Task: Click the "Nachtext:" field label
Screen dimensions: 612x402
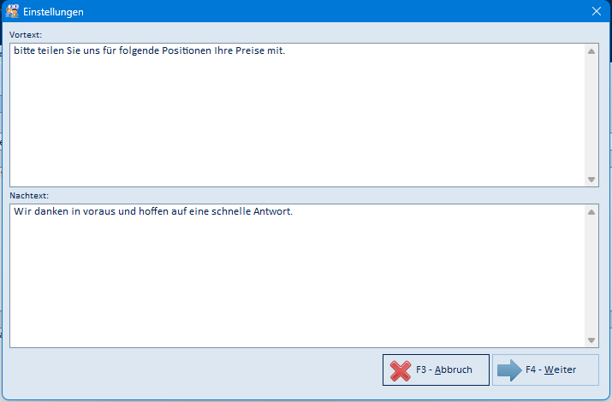Action: click(x=29, y=195)
